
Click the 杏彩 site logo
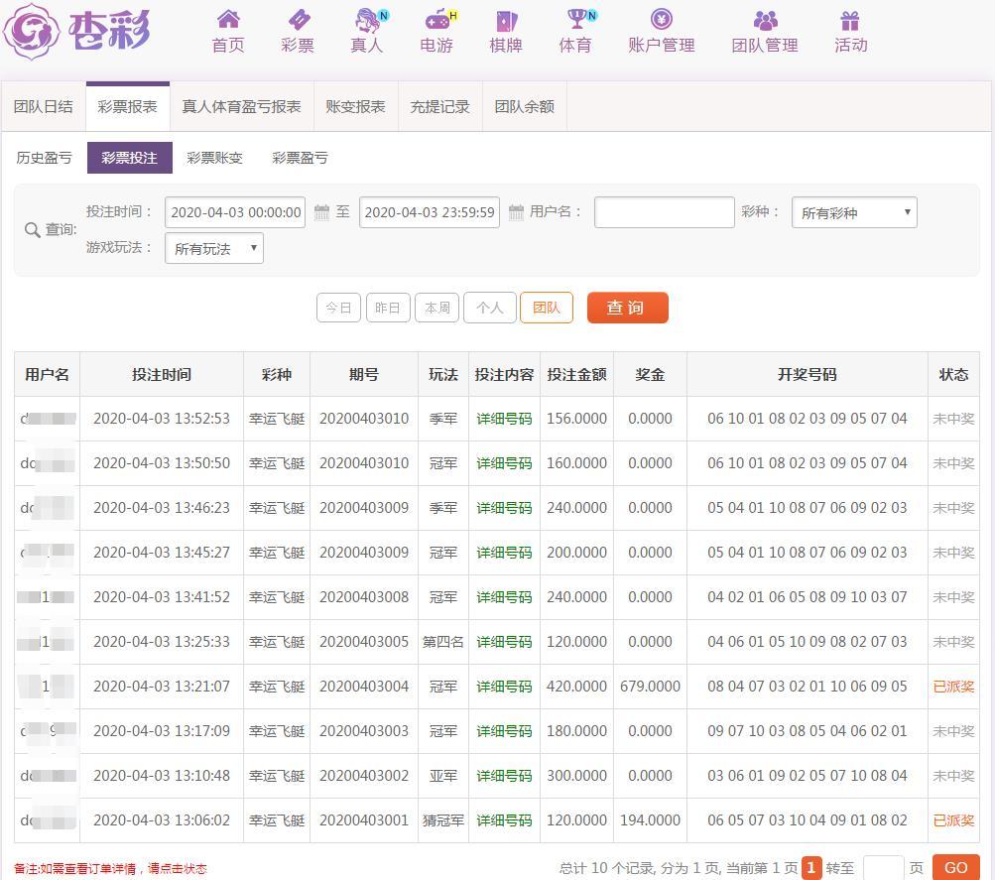[x=76, y=31]
